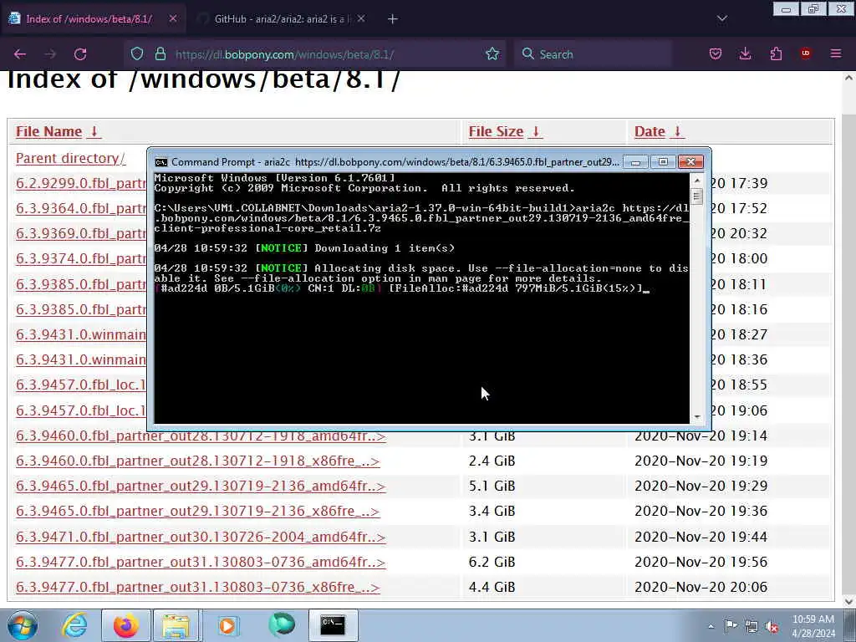Viewport: 856px width, 642px height.
Task: Open the 6.3.9364.0.fbl_partn file link
Action: (81, 208)
